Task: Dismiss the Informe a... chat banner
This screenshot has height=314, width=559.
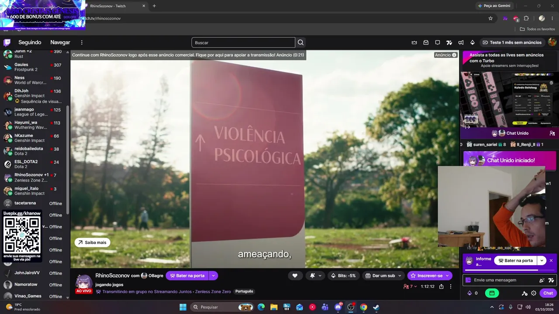Action: click(x=551, y=260)
